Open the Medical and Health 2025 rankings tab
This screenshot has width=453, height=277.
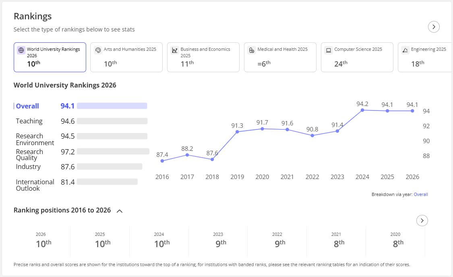point(280,57)
